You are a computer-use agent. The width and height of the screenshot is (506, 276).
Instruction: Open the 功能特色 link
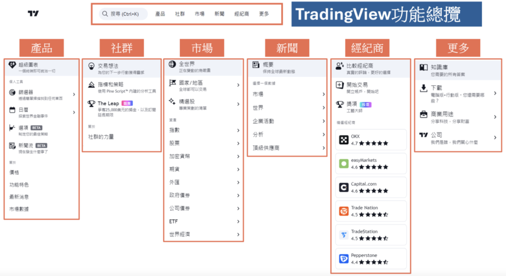coord(19,185)
